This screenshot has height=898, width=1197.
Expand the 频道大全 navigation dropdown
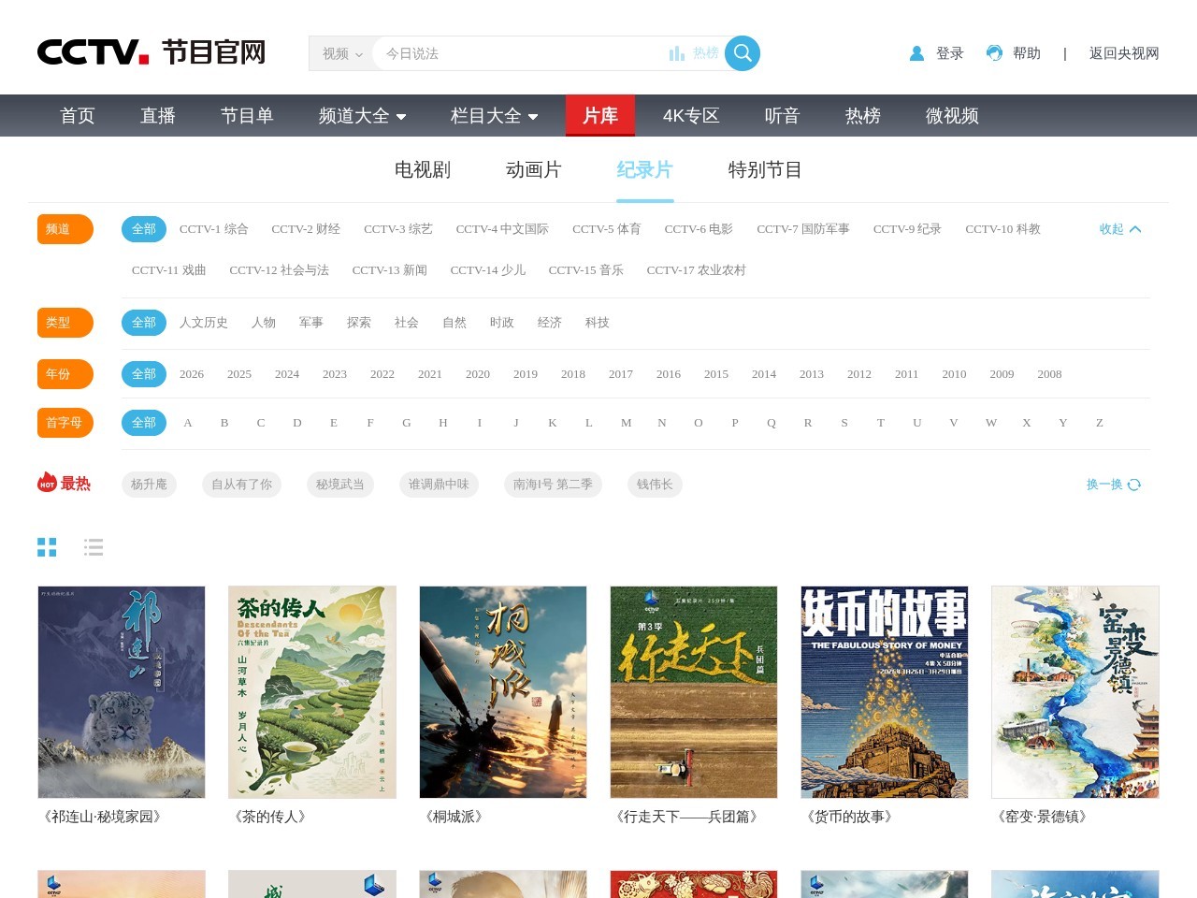(x=362, y=116)
